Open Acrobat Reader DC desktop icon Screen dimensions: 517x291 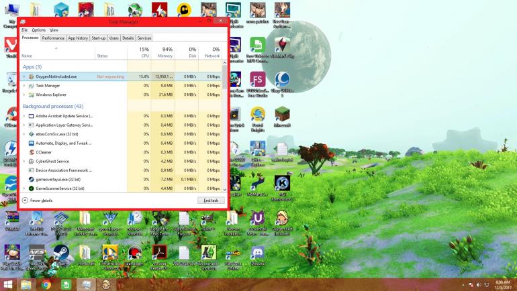tap(159, 257)
